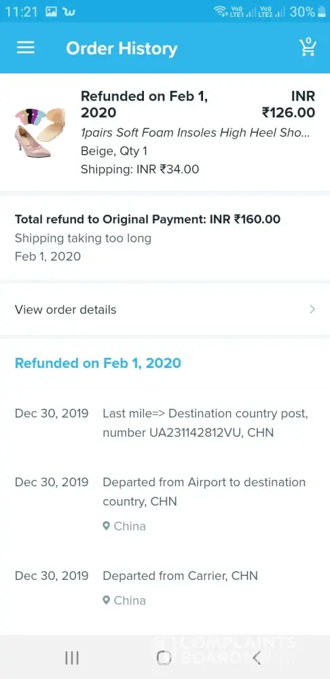This screenshot has width=330, height=679.
Task: Tap Total refund to Original Payment line
Action: (147, 219)
